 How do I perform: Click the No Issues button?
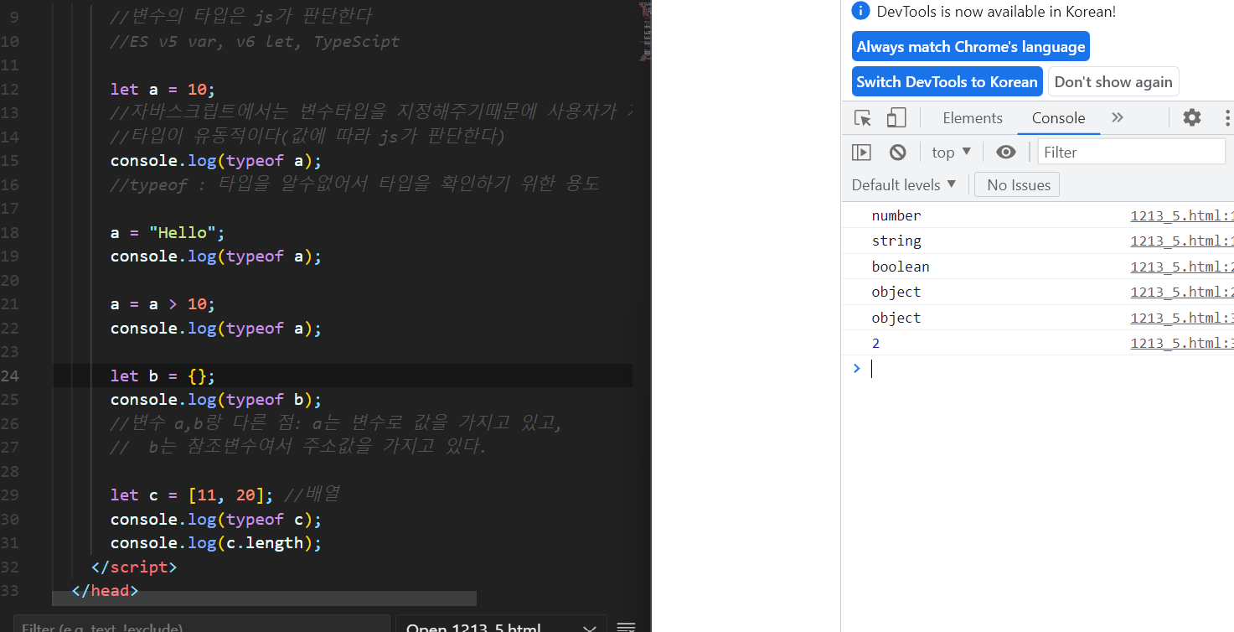click(1017, 184)
